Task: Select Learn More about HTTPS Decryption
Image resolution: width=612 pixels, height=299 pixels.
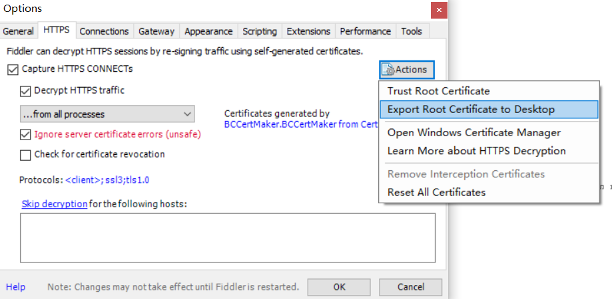Action: [x=476, y=151]
